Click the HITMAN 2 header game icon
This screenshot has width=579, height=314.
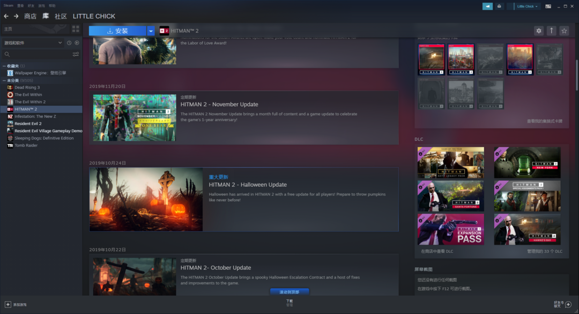pos(164,31)
